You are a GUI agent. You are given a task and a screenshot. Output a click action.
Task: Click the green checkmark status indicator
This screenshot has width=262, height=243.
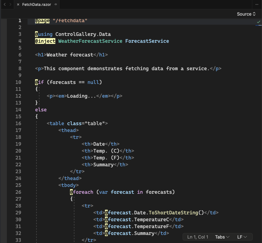[258, 22]
